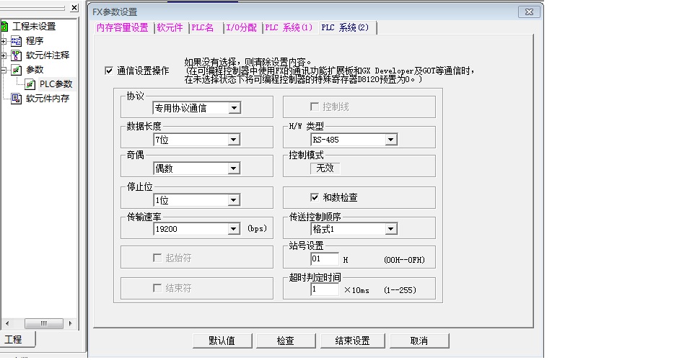Open the 协议 dropdown list
This screenshot has height=360, width=692.
234,108
